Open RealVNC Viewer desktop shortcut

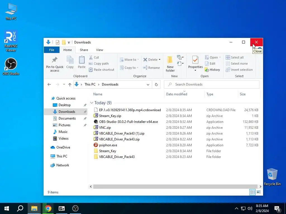coord(11,41)
